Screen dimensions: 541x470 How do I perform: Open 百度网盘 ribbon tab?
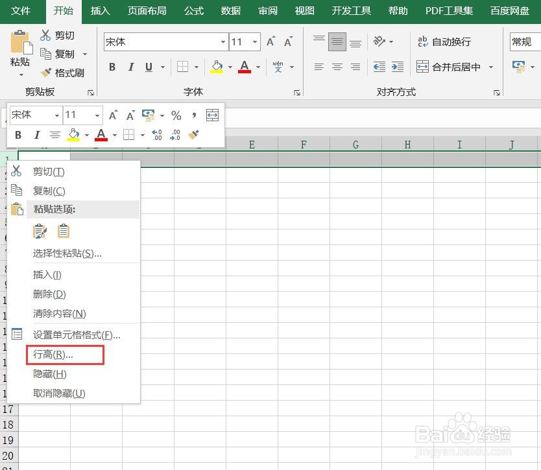coord(510,11)
